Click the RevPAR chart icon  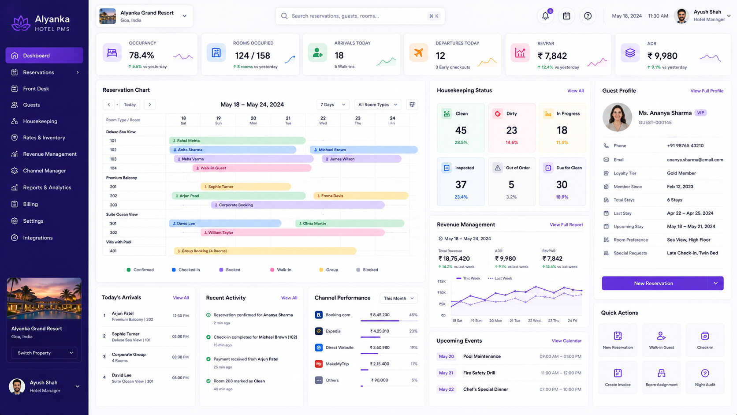(x=520, y=53)
